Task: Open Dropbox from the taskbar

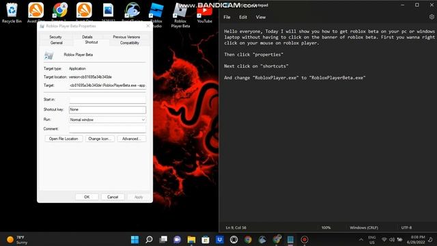Action: [220, 240]
